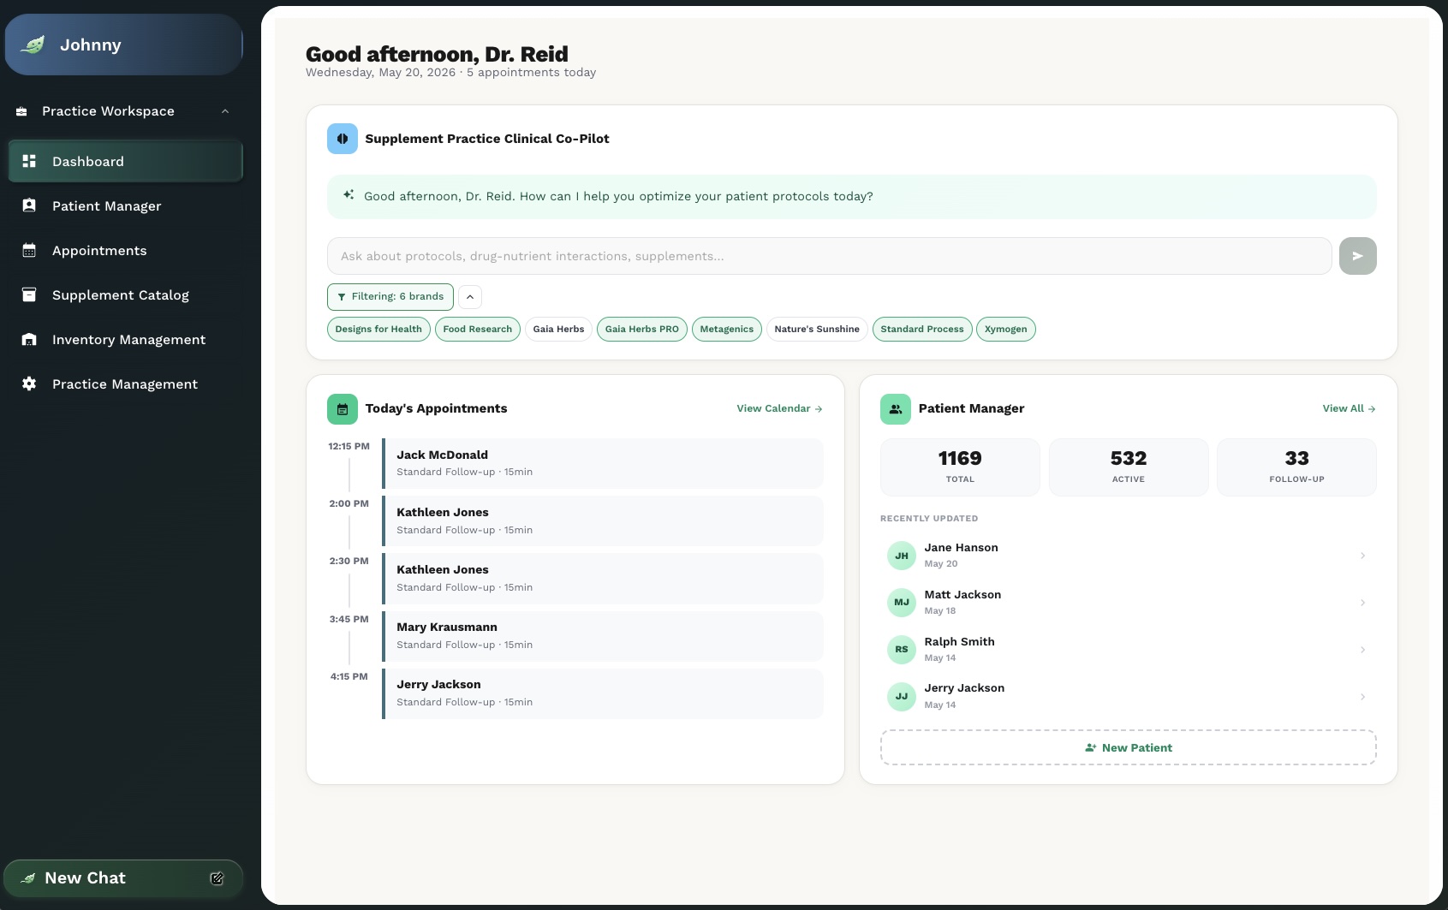The width and height of the screenshot is (1448, 910).
Task: Click the Clinical Co-Pilot blue icon
Action: pyautogui.click(x=343, y=139)
